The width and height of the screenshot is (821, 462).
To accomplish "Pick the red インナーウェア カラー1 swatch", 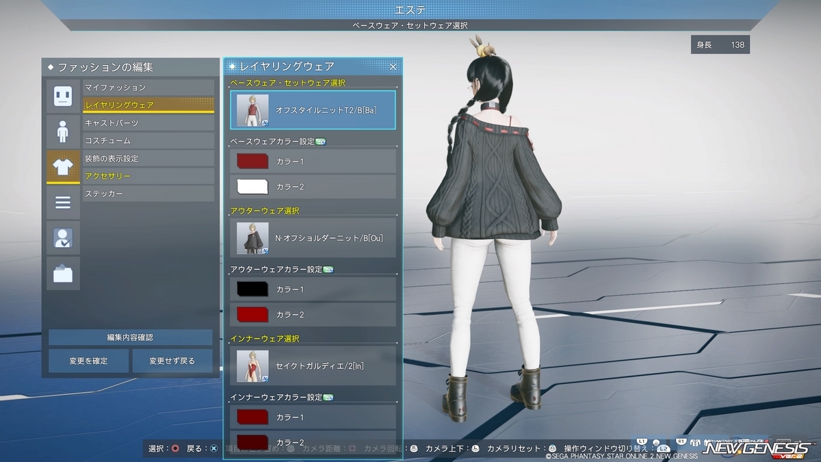I will pyautogui.click(x=252, y=418).
